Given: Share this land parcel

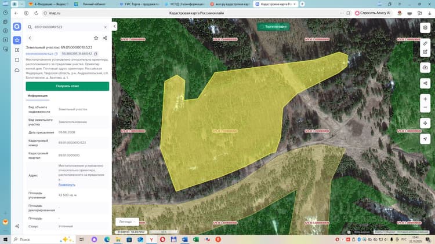Looking at the screenshot, I should (x=105, y=38).
